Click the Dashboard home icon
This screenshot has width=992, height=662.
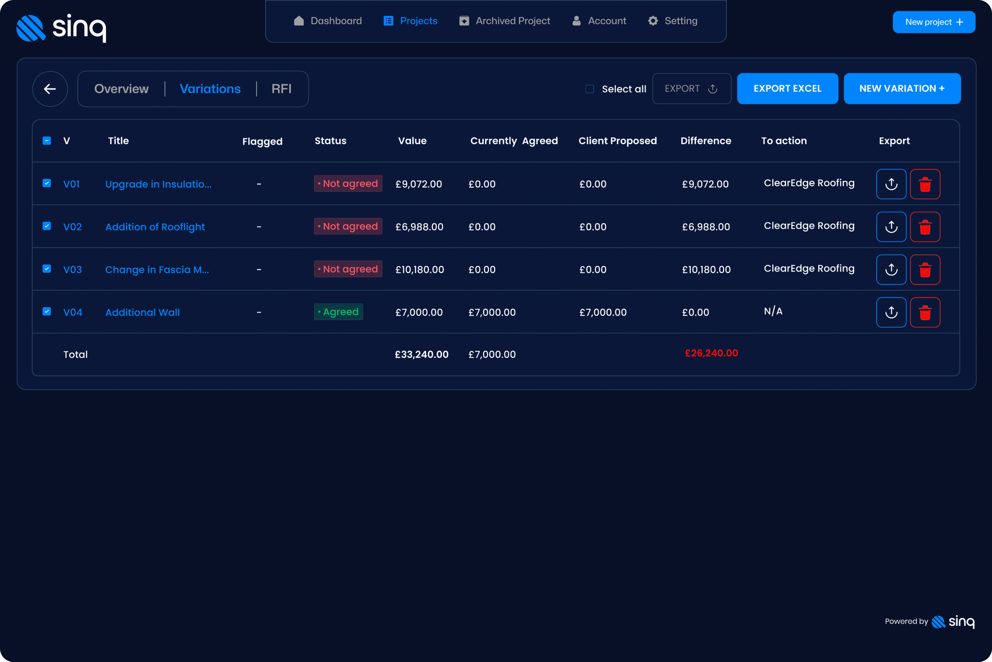tap(299, 20)
